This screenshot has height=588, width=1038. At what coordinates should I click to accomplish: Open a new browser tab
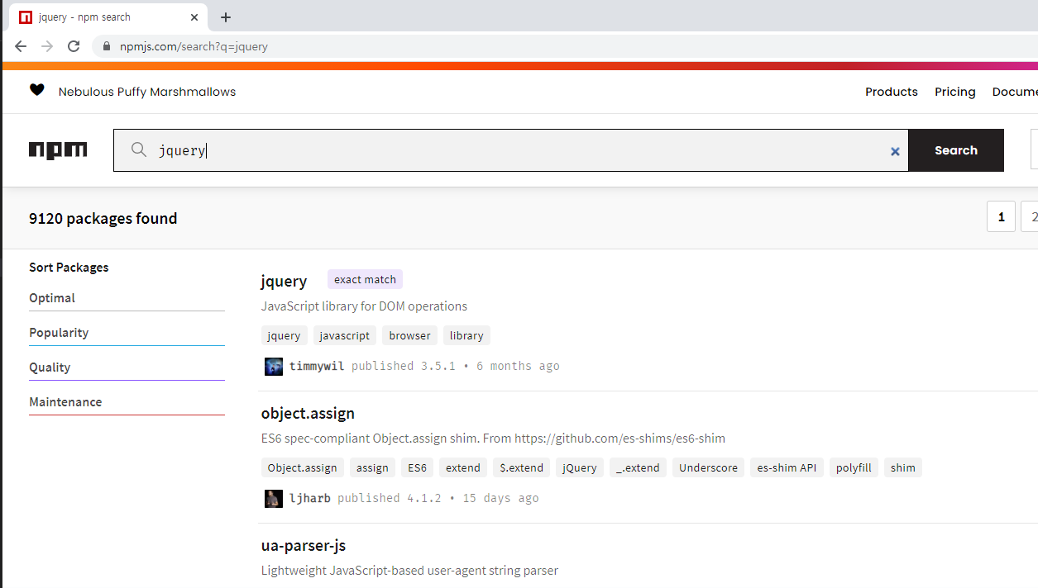pyautogui.click(x=226, y=17)
